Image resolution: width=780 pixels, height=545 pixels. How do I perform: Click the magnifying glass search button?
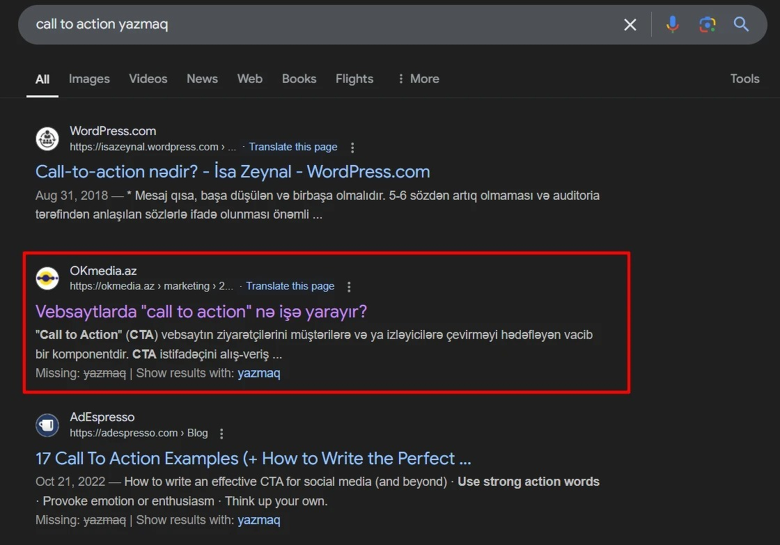741,25
